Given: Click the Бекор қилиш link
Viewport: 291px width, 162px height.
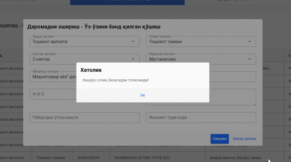Looking at the screenshot, I should (x=244, y=139).
